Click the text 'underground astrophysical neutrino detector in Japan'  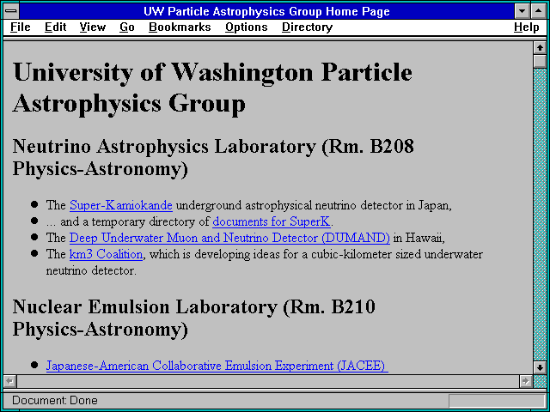pos(313,205)
